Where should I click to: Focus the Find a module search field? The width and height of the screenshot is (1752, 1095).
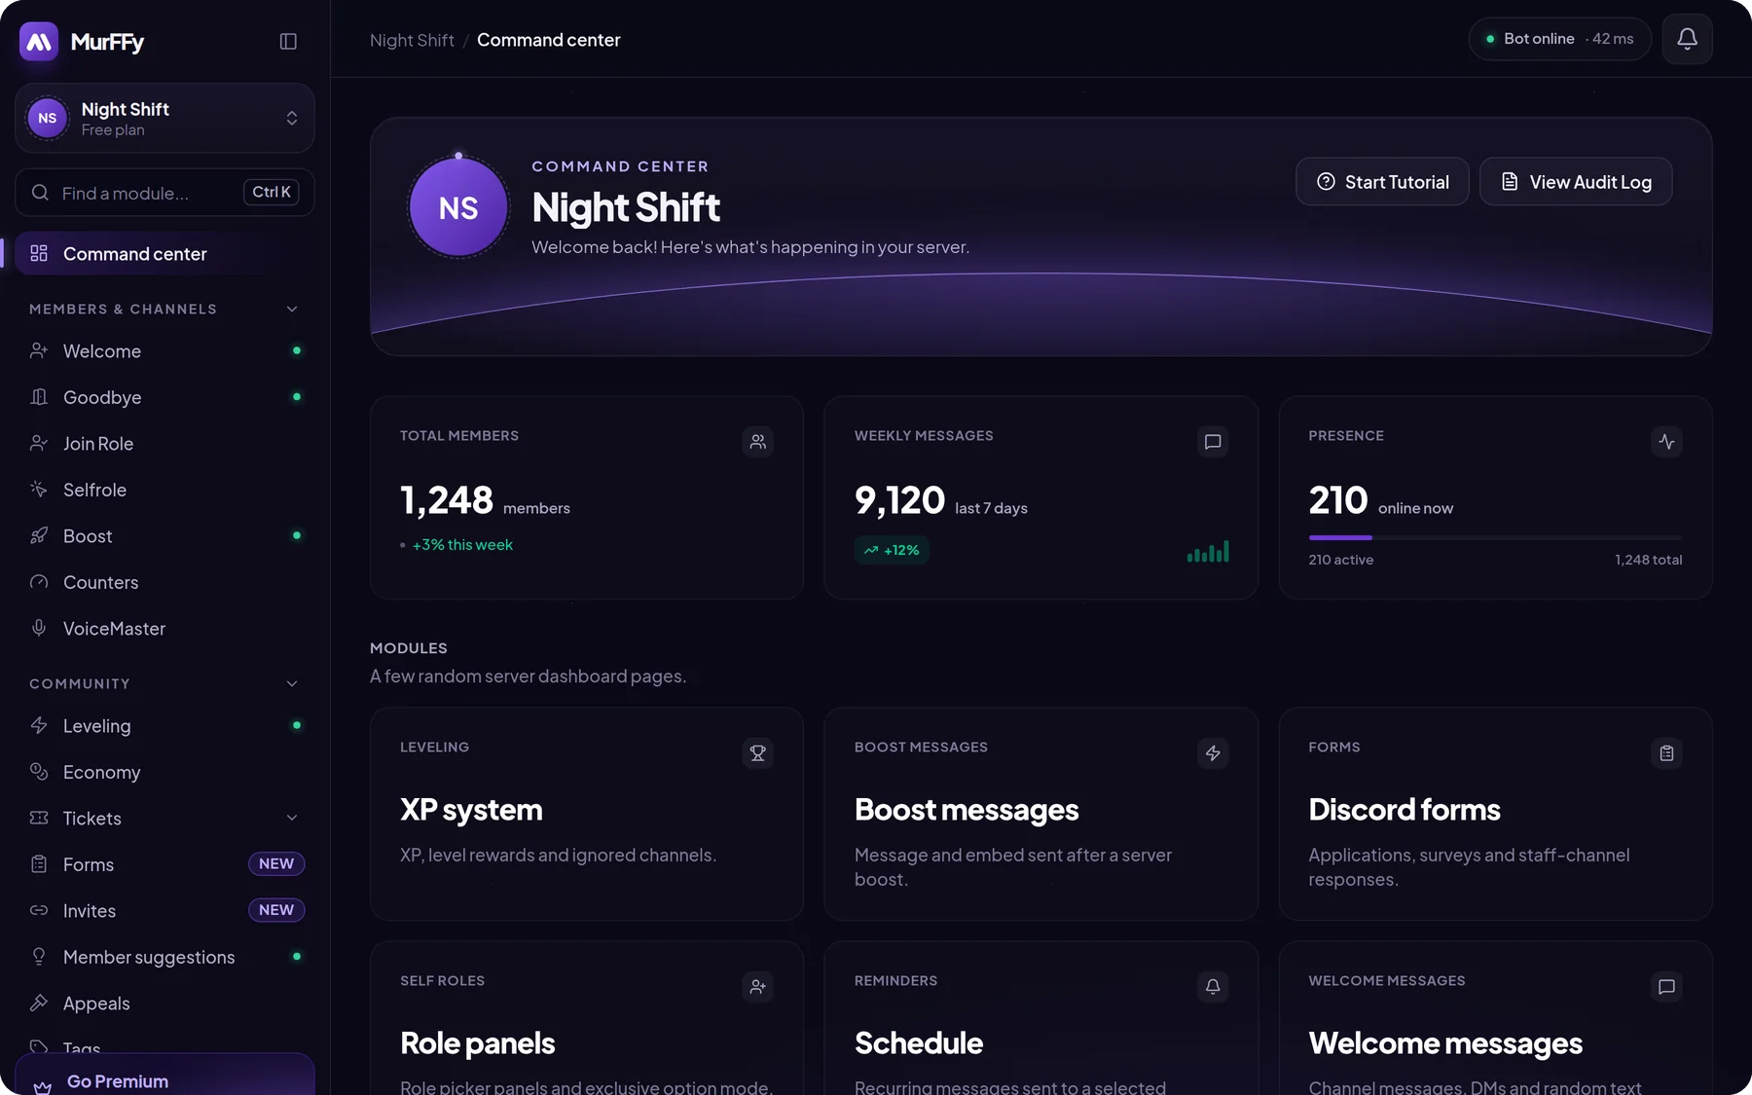coord(164,193)
